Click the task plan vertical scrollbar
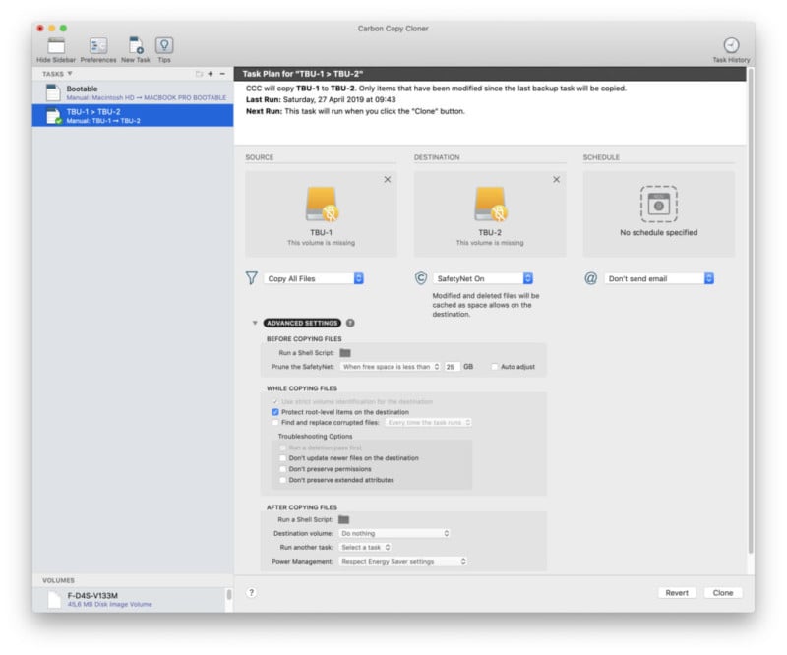Image resolution: width=787 pixels, height=655 pixels. tap(751, 311)
